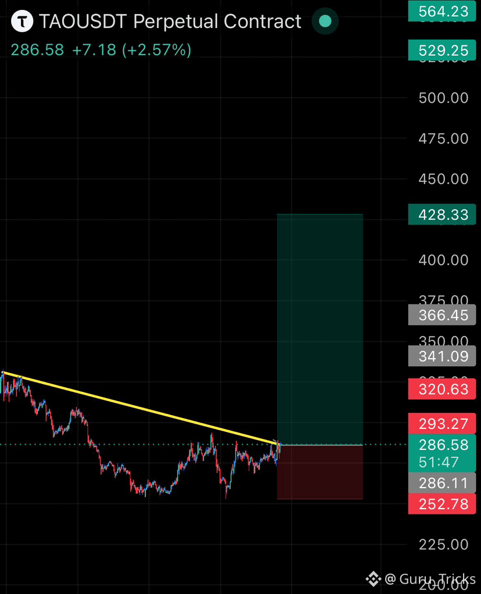Click the 225.00 price axis label
The height and width of the screenshot is (594, 481).
(x=443, y=545)
